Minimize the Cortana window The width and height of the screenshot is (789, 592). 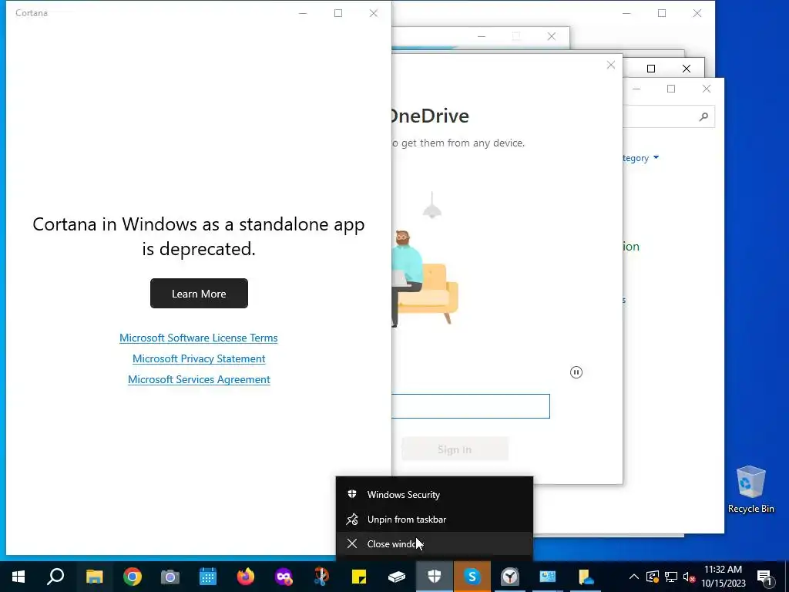(303, 13)
